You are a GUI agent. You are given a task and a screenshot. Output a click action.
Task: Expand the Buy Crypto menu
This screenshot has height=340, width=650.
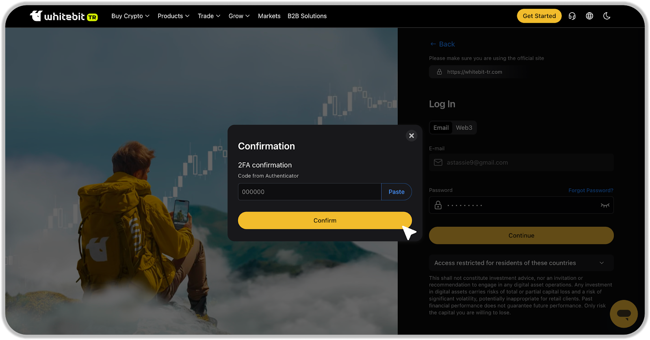[x=130, y=16]
